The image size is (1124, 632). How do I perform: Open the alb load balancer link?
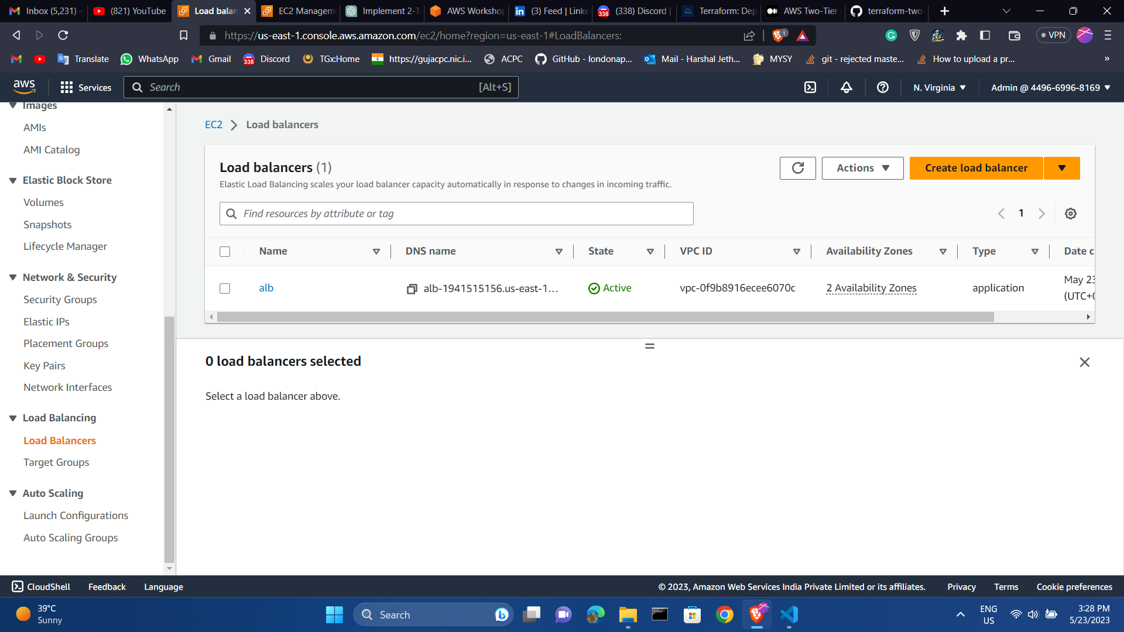(x=266, y=288)
